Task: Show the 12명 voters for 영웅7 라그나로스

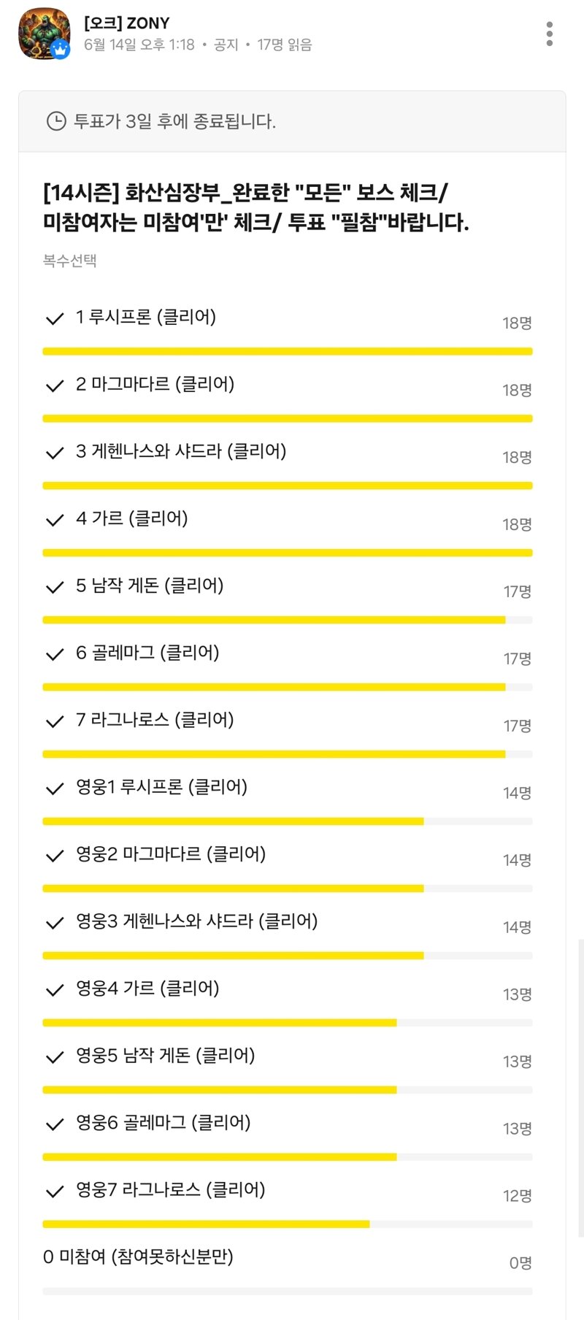Action: click(517, 1196)
